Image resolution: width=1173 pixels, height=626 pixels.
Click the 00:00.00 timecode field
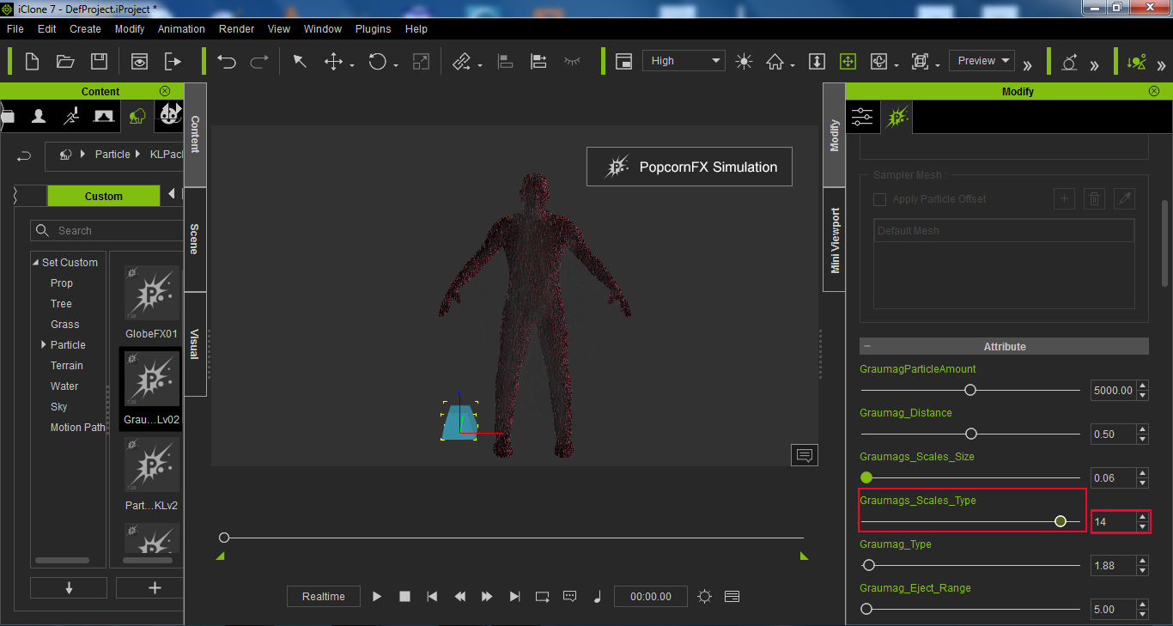click(650, 597)
